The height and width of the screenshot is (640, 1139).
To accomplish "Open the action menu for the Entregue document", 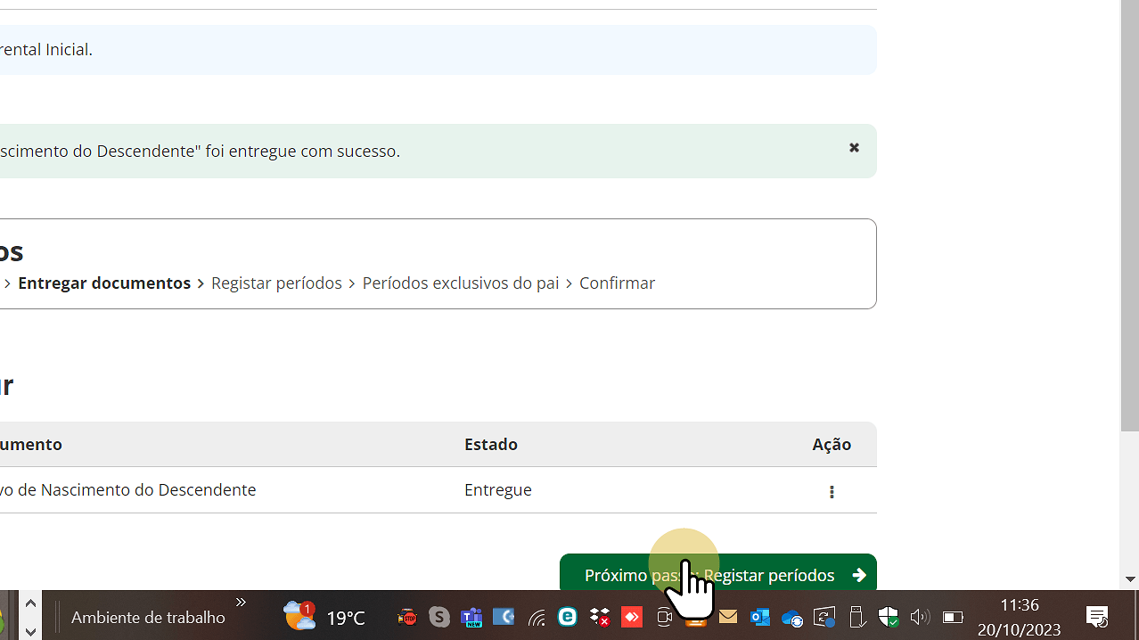I will pos(832,492).
